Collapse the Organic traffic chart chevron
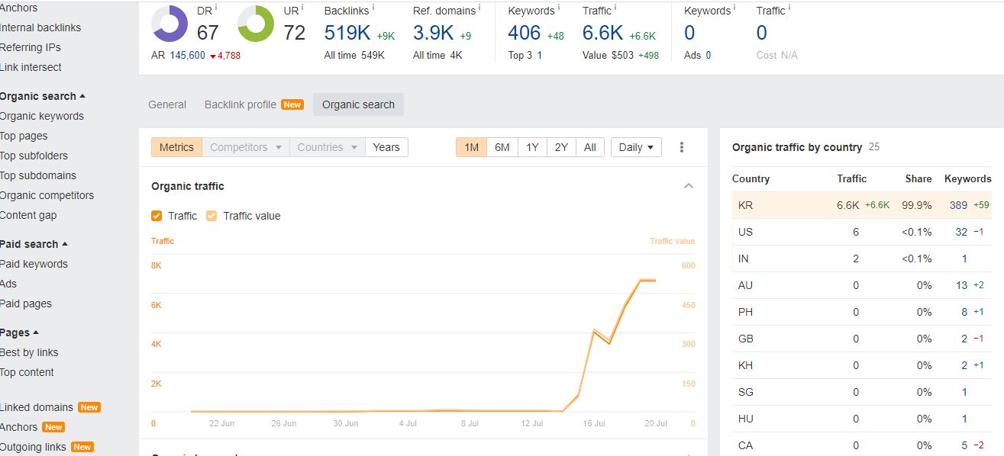 pyautogui.click(x=689, y=186)
